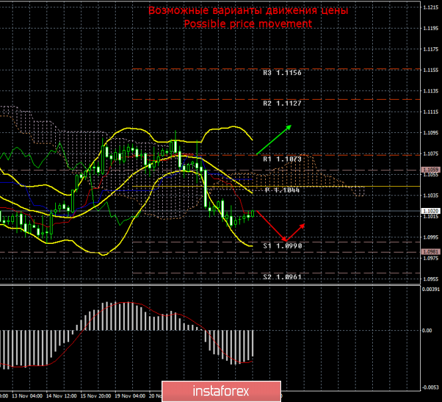Select the P 1.1044 pivot label
Screen dimensions: 442x402
coord(282,190)
